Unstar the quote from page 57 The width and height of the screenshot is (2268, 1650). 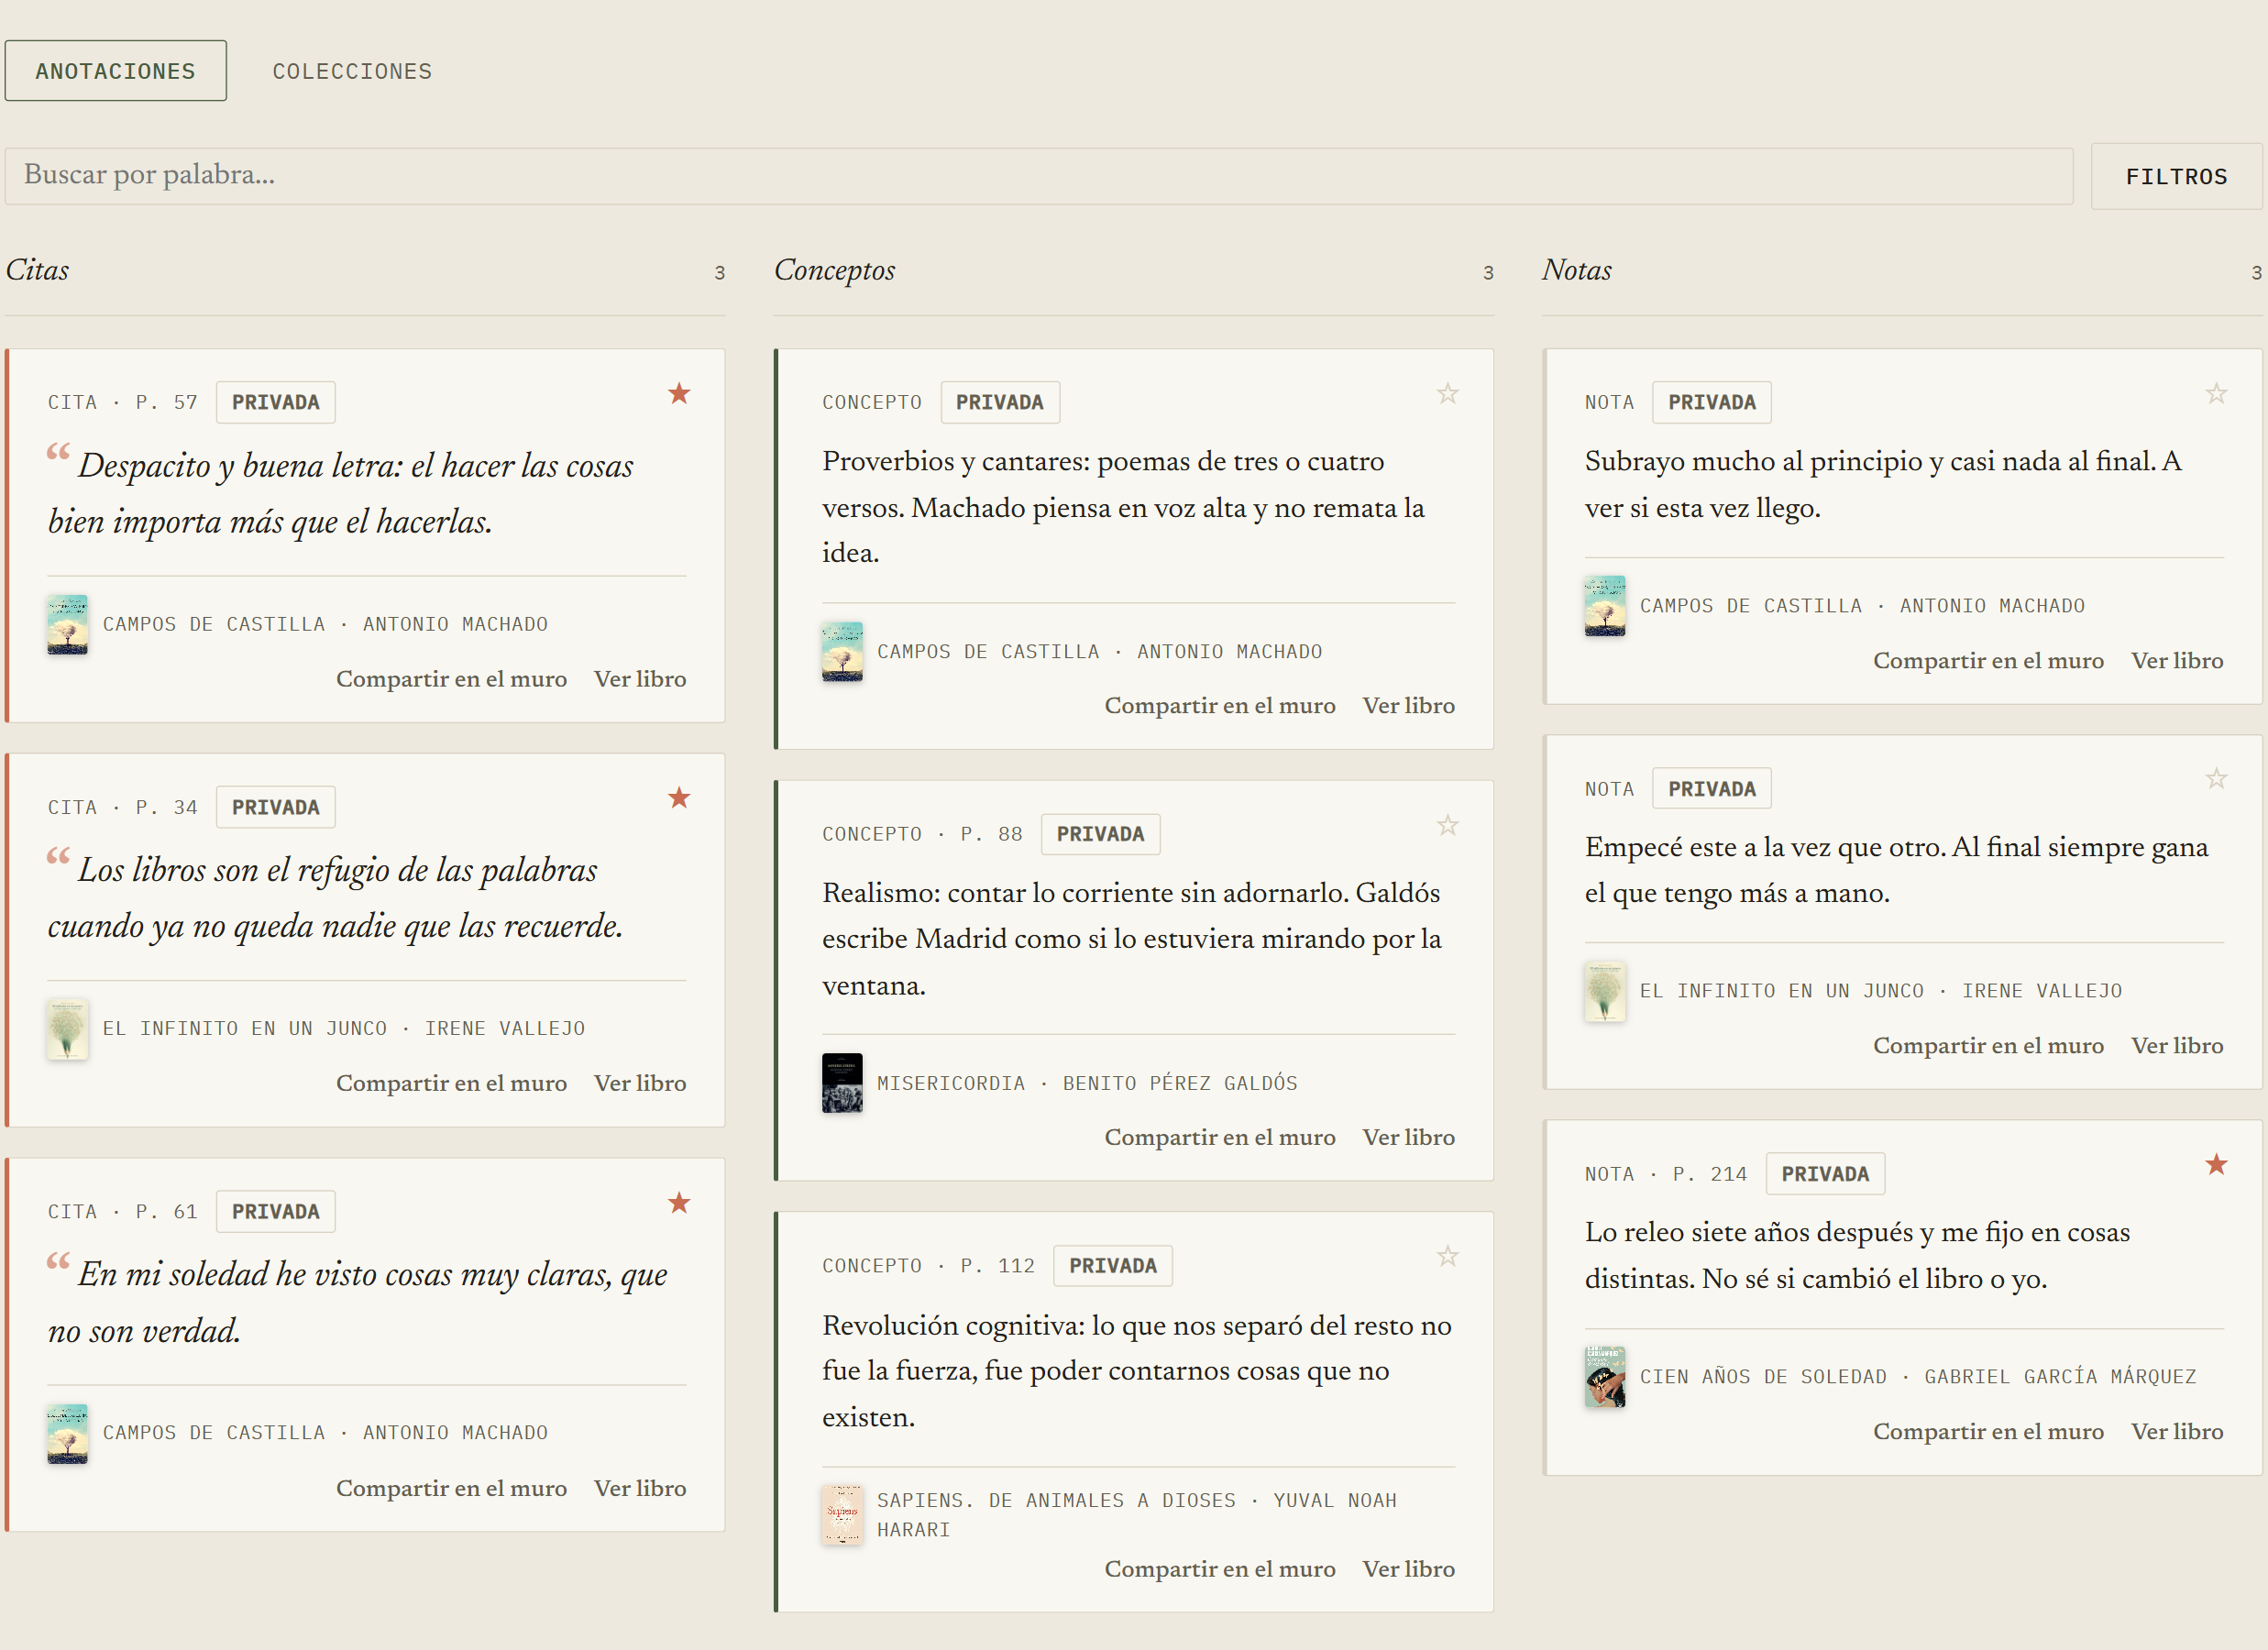[679, 394]
